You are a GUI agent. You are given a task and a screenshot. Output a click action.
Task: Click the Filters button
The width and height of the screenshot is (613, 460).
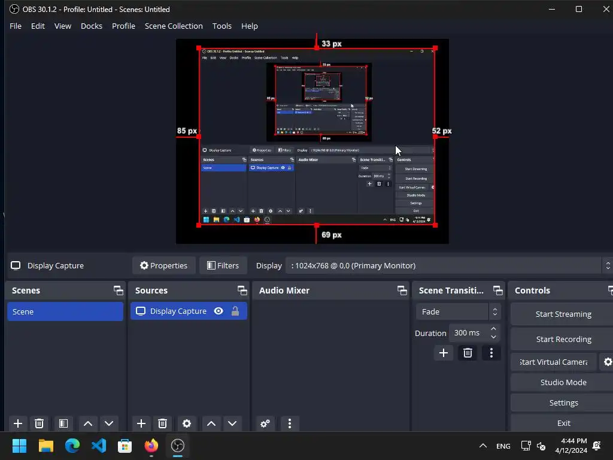click(223, 265)
